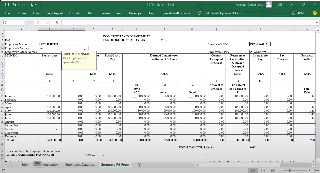Screen dimensions: 320x173
Task: Open the Insert ribbon tab
Action: pyautogui.click(x=37, y=13)
